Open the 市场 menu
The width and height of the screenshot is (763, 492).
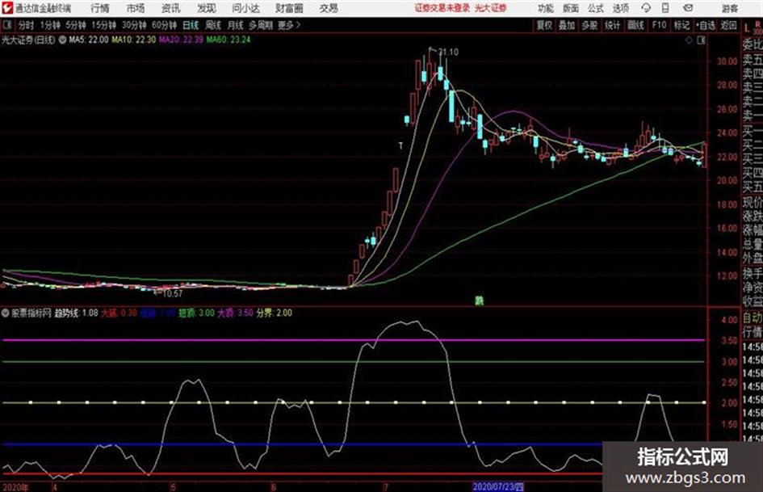click(136, 8)
